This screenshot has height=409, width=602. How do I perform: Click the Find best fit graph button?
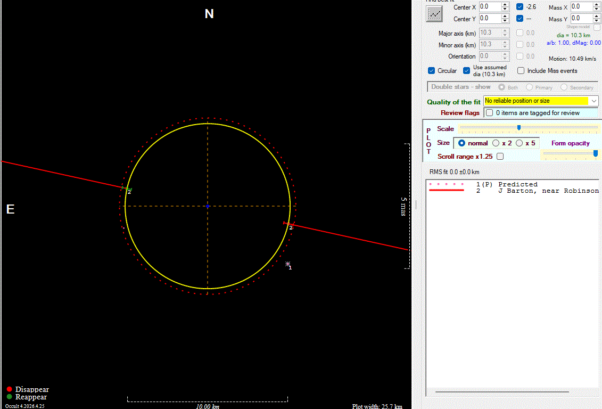point(434,14)
